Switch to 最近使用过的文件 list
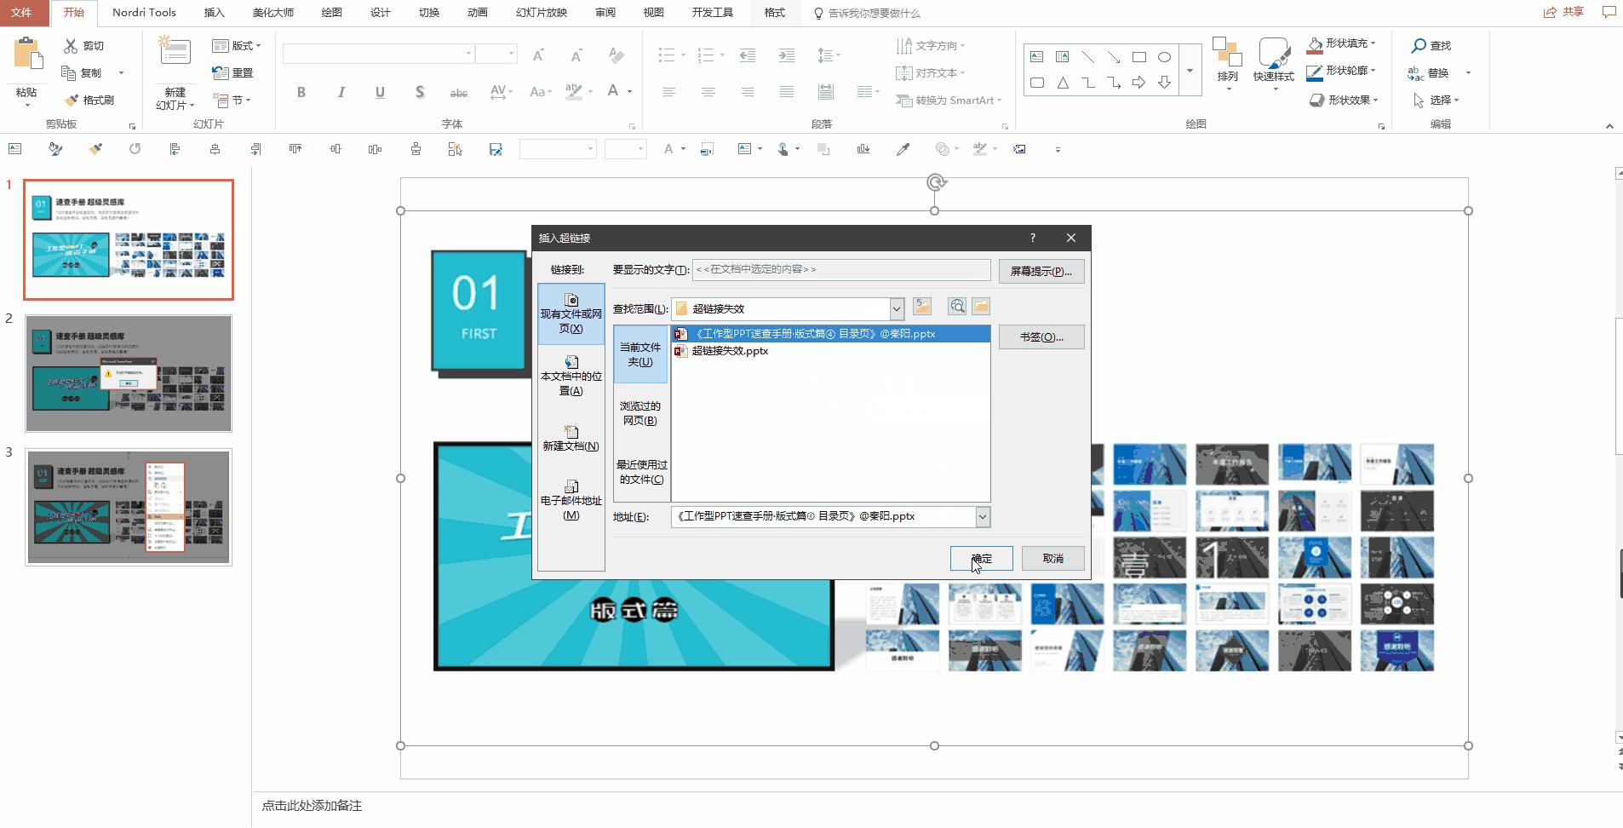 tap(641, 471)
